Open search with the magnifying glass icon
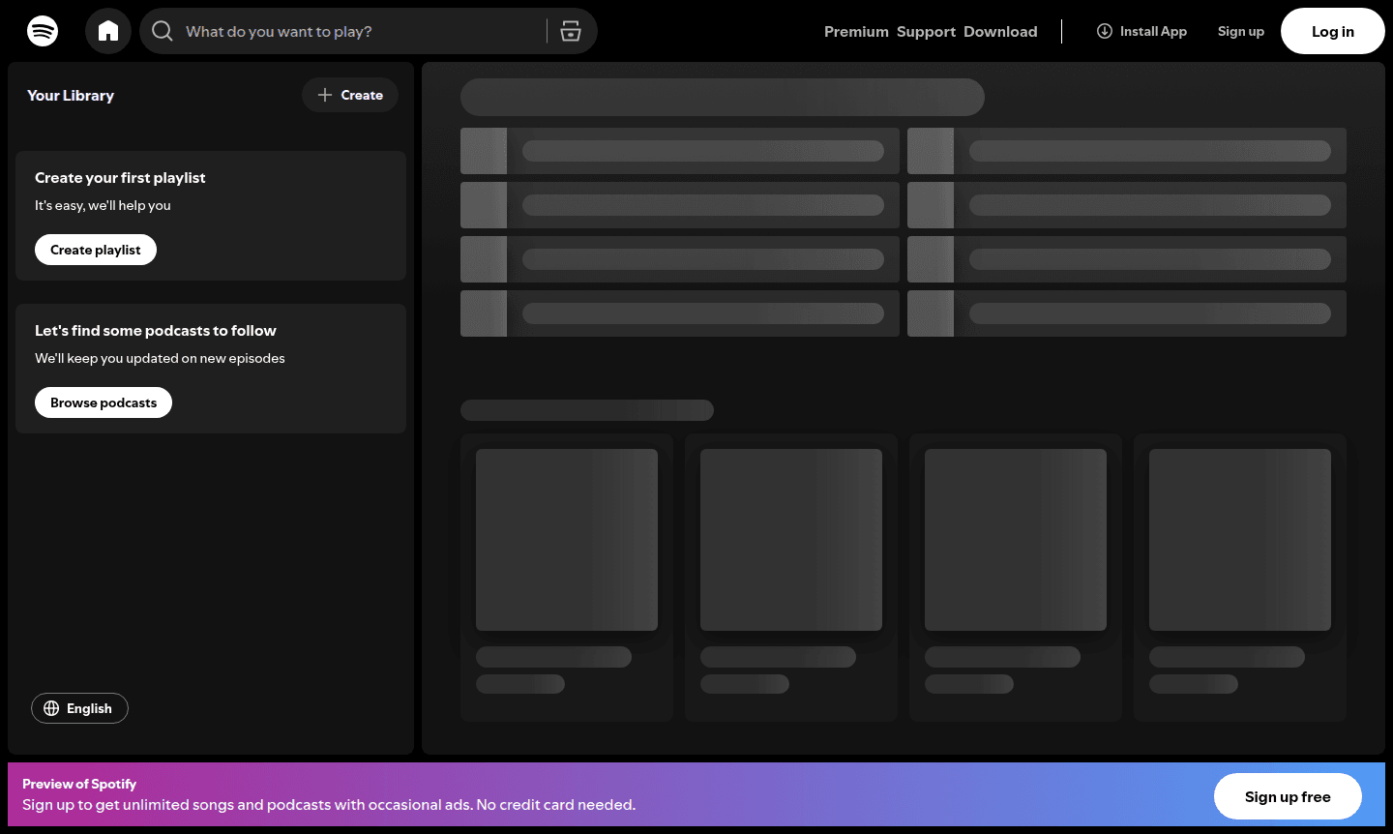The width and height of the screenshot is (1393, 834). pyautogui.click(x=162, y=30)
